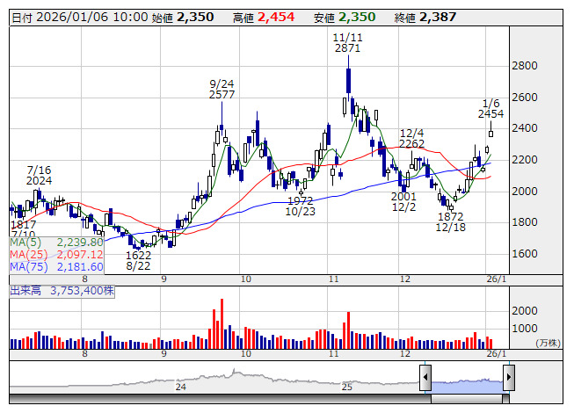This screenshot has height=413, width=574.
Task: Click the 1872 12/18 low label
Action: pyautogui.click(x=451, y=222)
